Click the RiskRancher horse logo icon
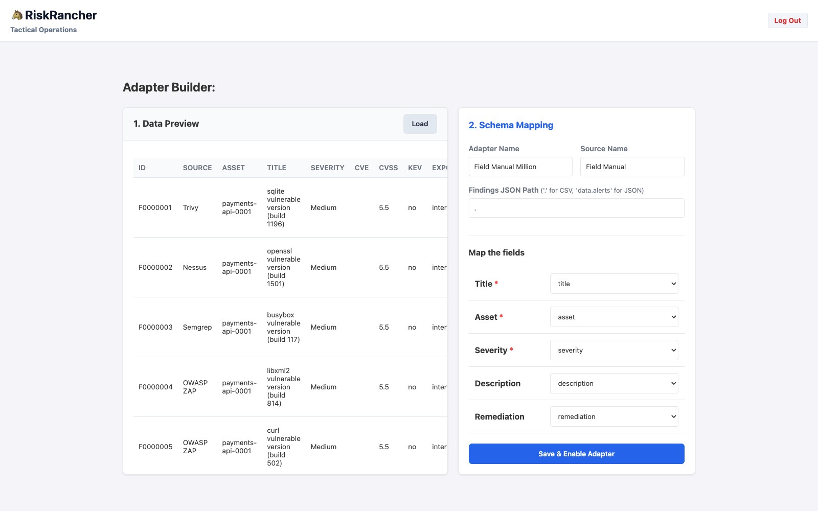 click(x=17, y=15)
